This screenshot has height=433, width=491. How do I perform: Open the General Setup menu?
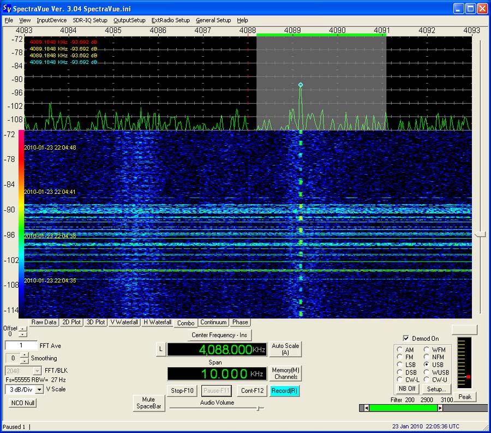(x=213, y=20)
